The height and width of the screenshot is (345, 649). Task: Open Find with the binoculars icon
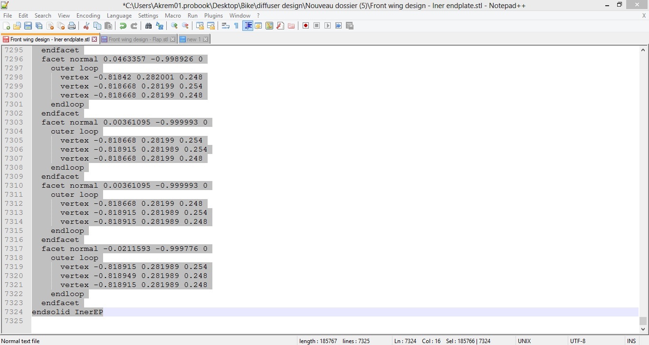coord(149,26)
